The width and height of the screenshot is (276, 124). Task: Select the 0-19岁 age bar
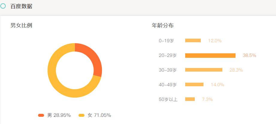(x=193, y=40)
